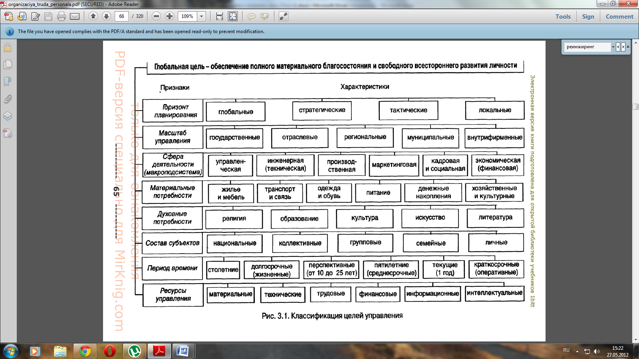Click the fit width scrolling icon

tap(219, 16)
